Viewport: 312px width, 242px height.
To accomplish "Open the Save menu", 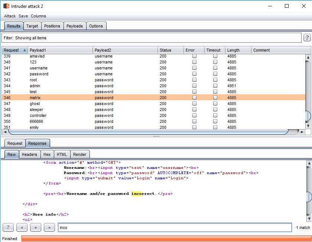I will tap(23, 16).
